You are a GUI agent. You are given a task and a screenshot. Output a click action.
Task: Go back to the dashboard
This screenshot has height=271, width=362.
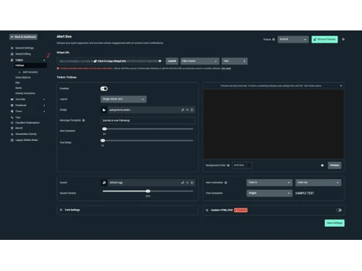click(23, 37)
